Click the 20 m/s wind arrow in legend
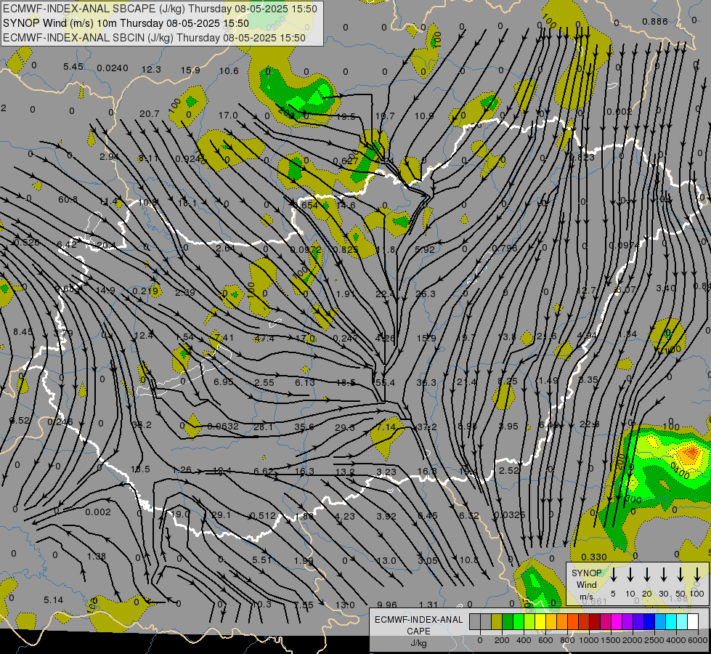Screen dimensions: 711x654 coord(646,575)
